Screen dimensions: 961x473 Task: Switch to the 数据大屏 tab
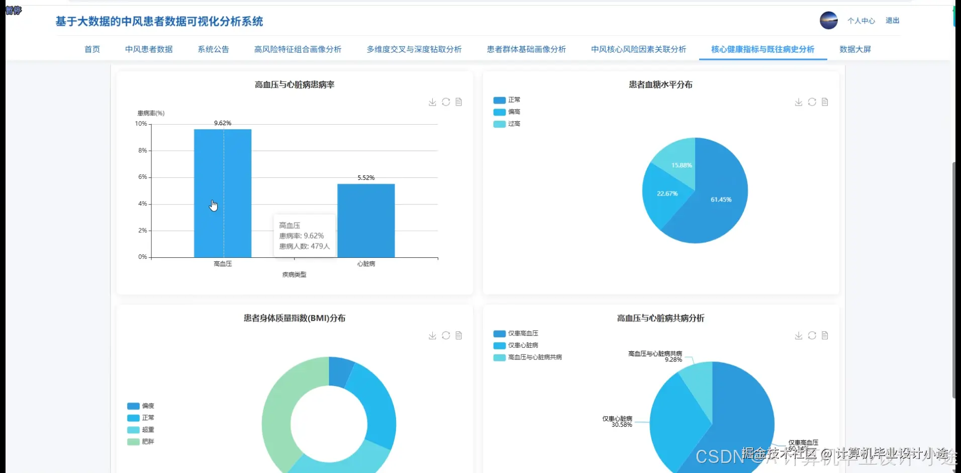(855, 49)
